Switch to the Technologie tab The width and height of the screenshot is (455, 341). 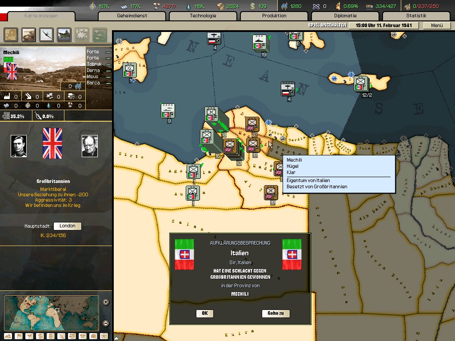(203, 16)
